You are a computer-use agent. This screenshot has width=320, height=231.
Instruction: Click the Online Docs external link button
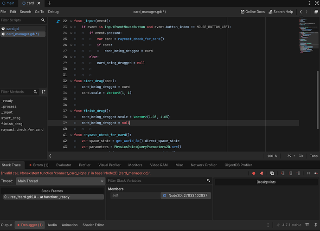coord(253,12)
